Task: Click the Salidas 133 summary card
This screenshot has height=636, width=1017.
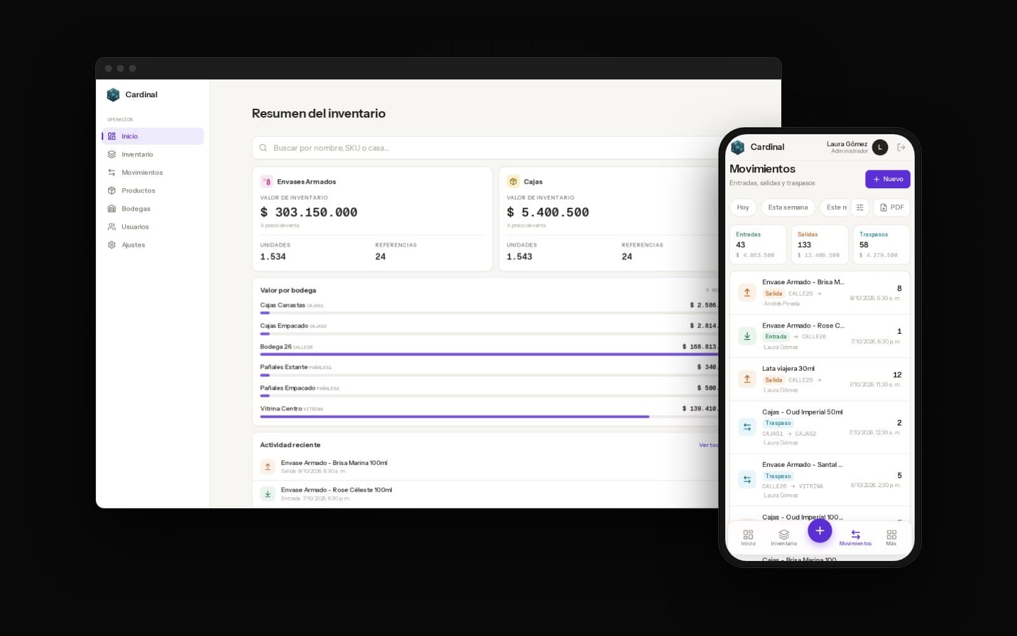Action: click(819, 244)
